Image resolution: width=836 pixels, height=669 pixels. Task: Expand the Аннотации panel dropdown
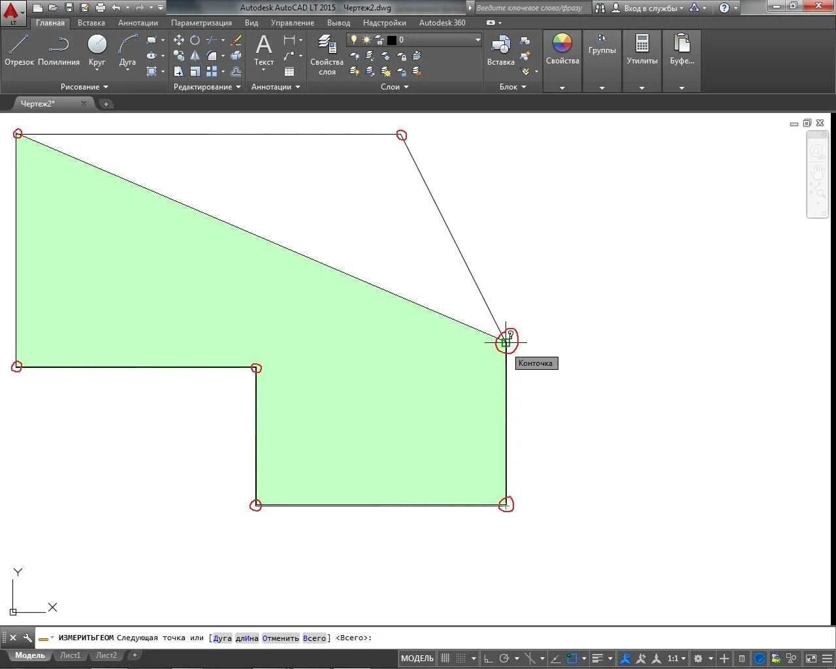click(276, 87)
